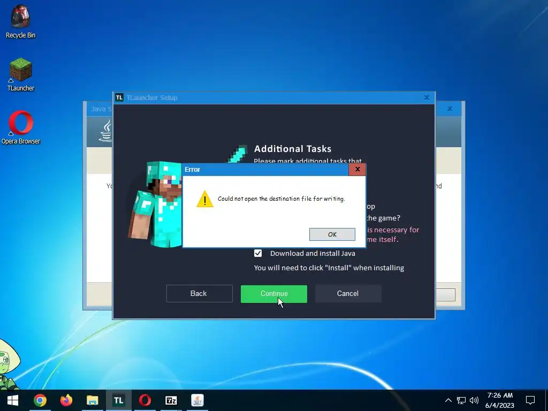Open the Windows Start menu
Viewport: 548px width, 411px height.
click(x=13, y=400)
